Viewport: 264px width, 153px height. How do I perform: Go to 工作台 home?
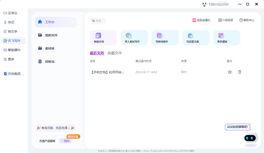click(56, 22)
